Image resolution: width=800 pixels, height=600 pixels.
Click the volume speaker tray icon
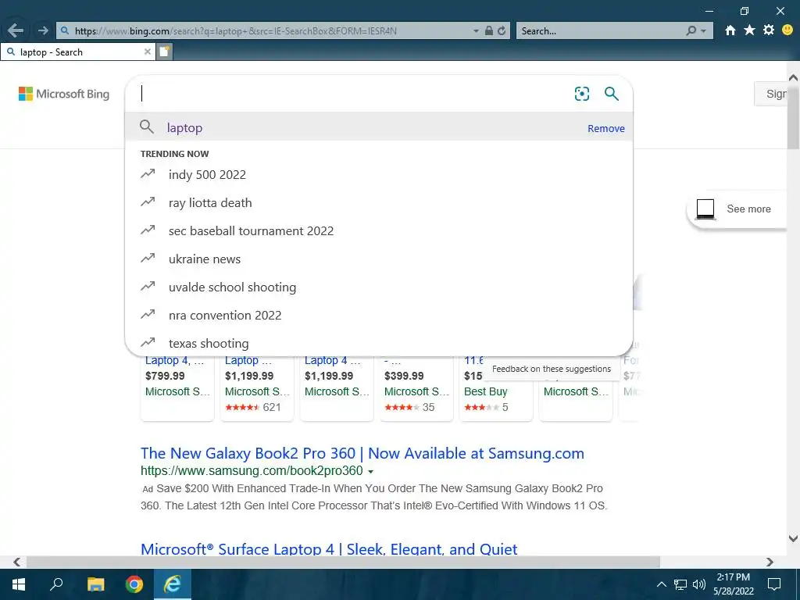tap(698, 584)
